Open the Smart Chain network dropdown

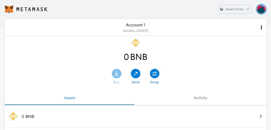point(235,9)
